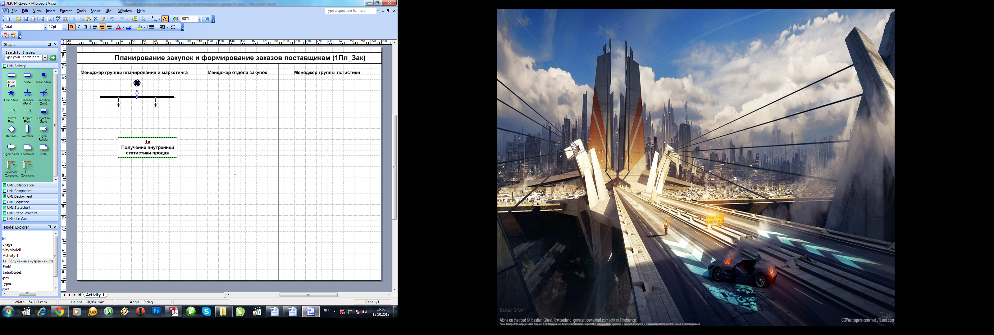Open Print Preview from toolbar
The height and width of the screenshot is (335, 994).
[x=49, y=19]
